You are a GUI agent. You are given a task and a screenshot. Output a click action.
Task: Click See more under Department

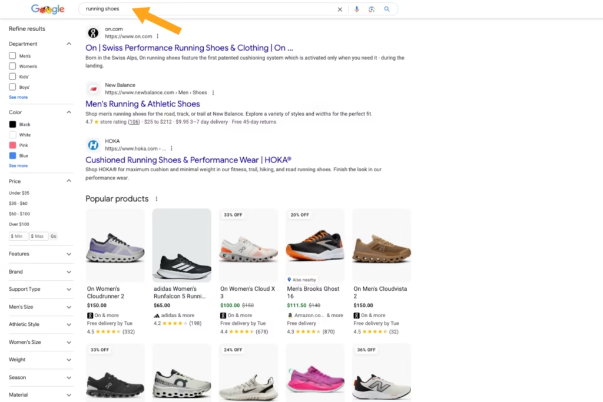coord(18,97)
